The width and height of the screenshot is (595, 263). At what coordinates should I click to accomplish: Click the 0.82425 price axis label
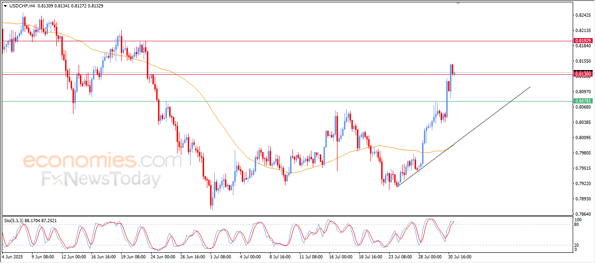pyautogui.click(x=583, y=15)
